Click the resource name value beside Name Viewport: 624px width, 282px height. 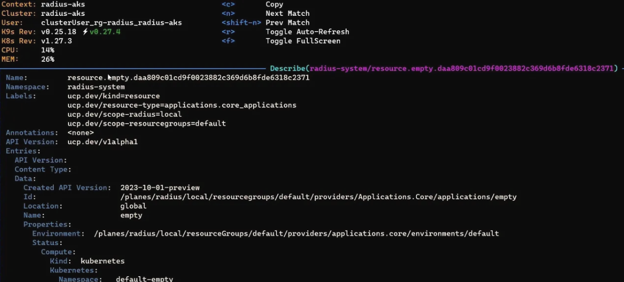tap(188, 78)
